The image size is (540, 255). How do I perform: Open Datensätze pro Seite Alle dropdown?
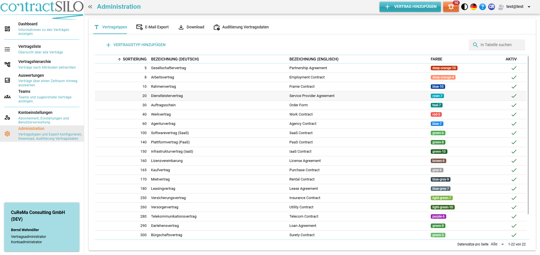(497, 244)
